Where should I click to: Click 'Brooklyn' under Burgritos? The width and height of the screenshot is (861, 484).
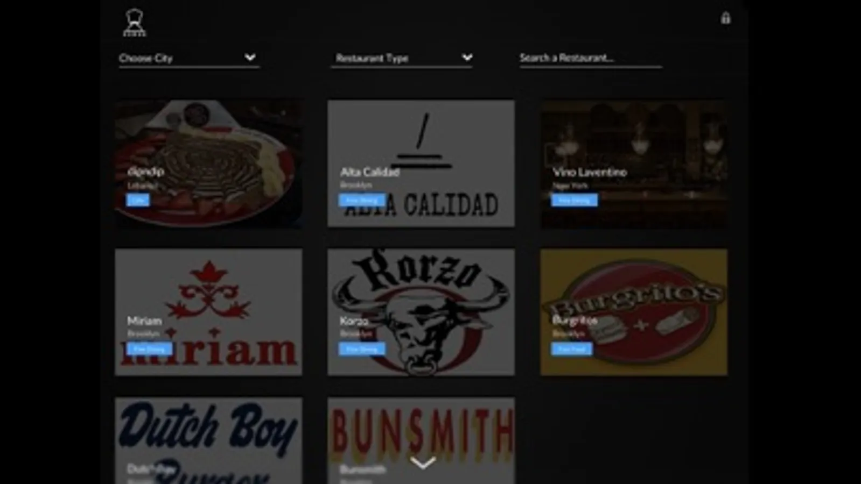click(569, 334)
